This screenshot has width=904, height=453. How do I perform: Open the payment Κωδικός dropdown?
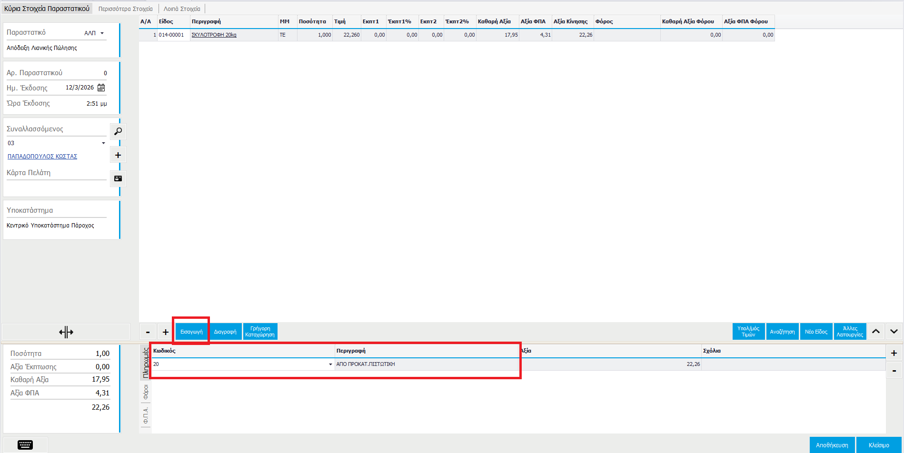click(x=330, y=364)
